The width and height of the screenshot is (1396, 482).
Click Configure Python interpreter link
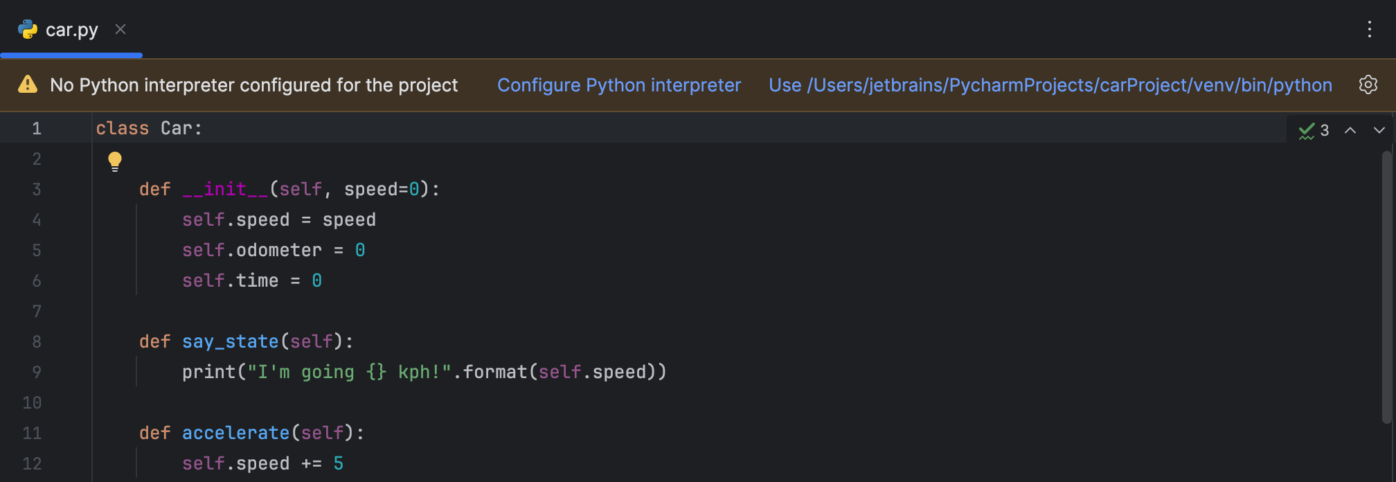click(x=618, y=85)
